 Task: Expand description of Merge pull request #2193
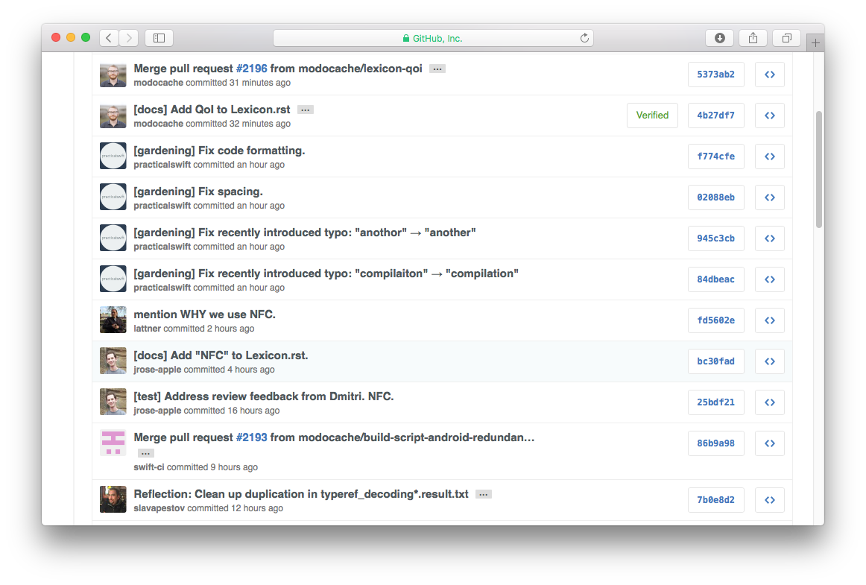click(x=145, y=453)
